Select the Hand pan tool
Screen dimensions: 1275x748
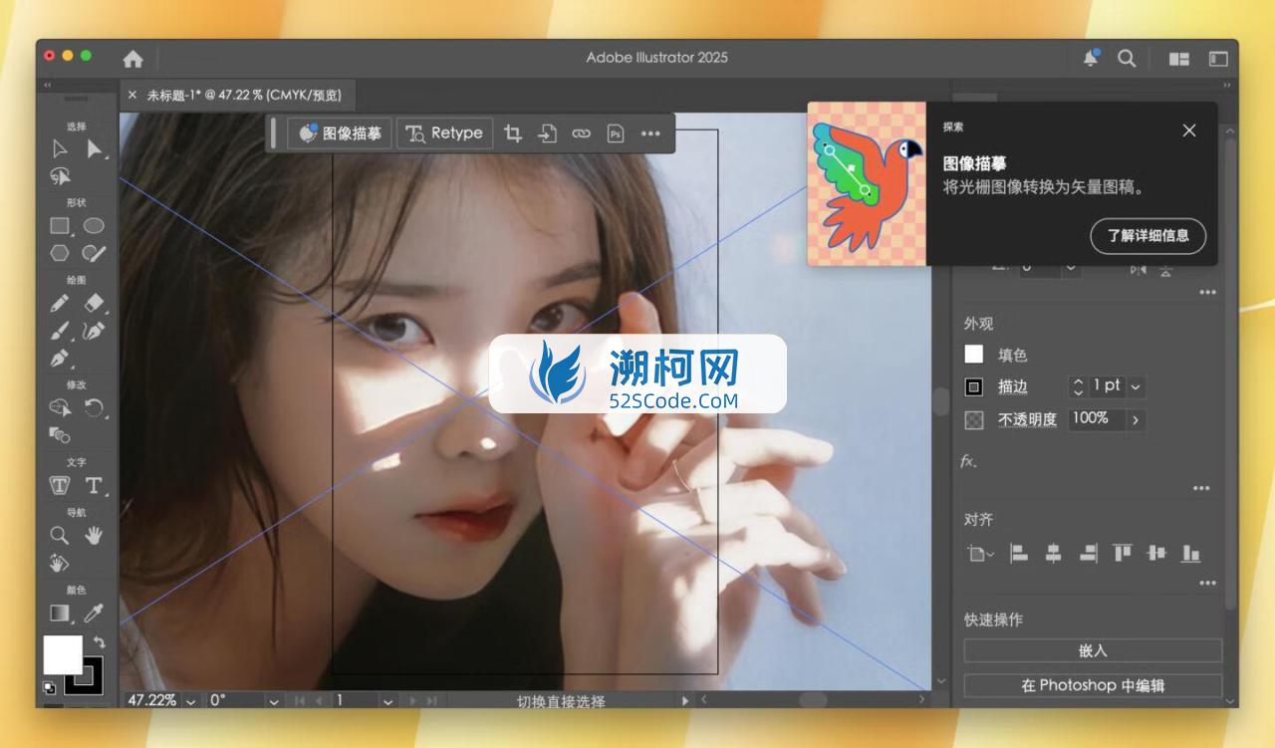click(94, 535)
